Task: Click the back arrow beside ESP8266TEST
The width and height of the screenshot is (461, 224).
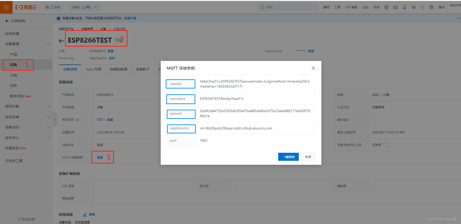Action: [x=61, y=41]
